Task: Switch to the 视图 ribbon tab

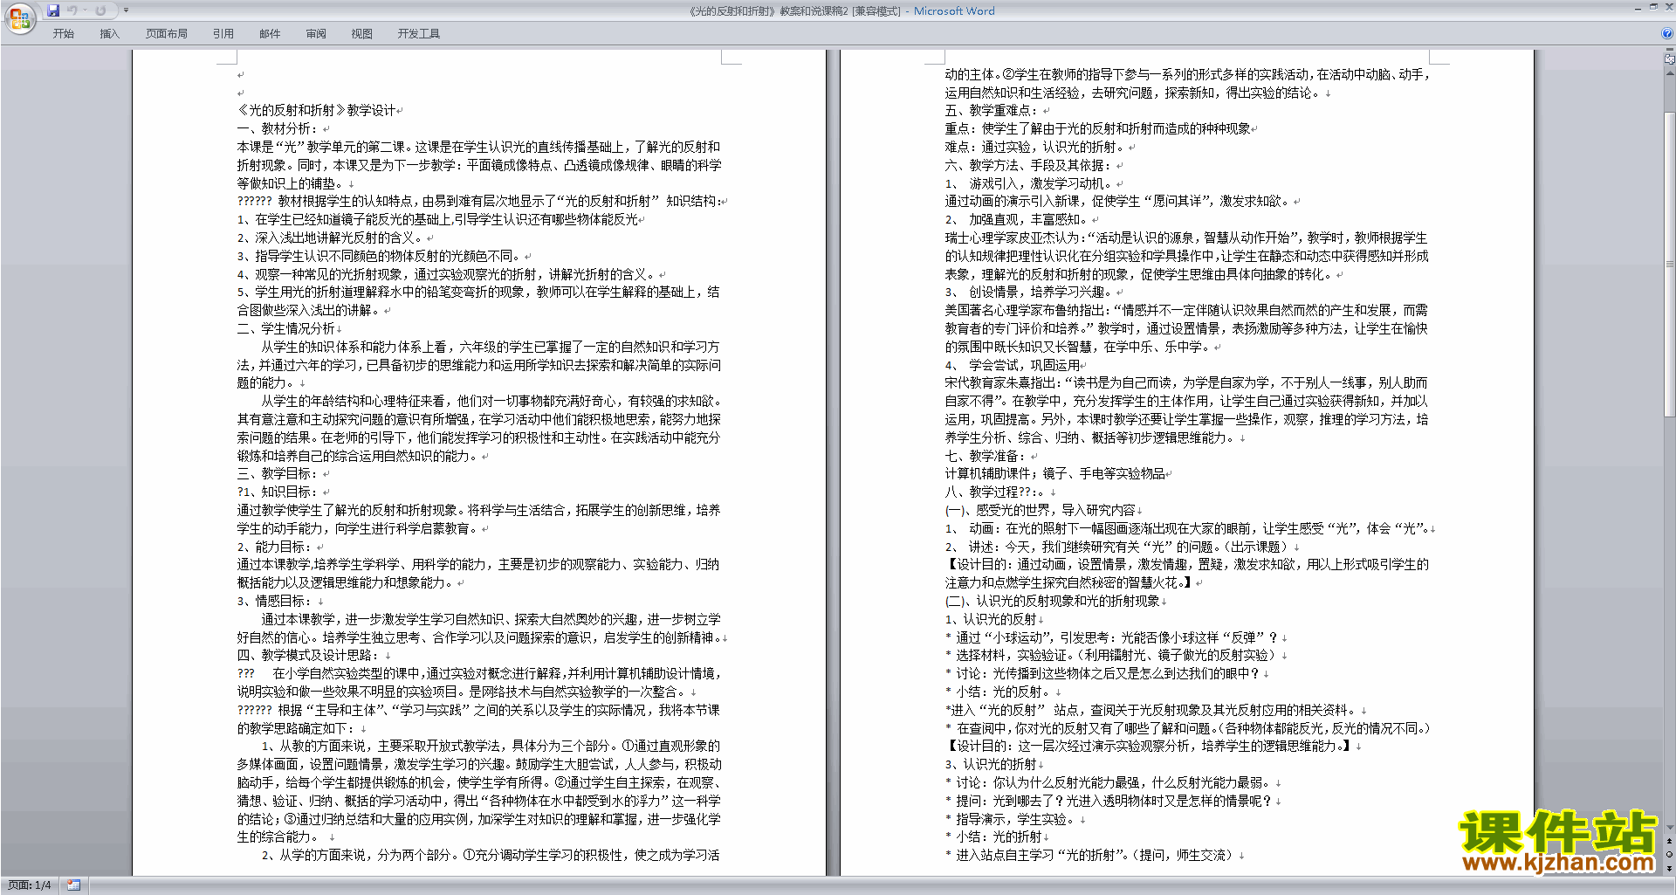Action: [x=362, y=33]
